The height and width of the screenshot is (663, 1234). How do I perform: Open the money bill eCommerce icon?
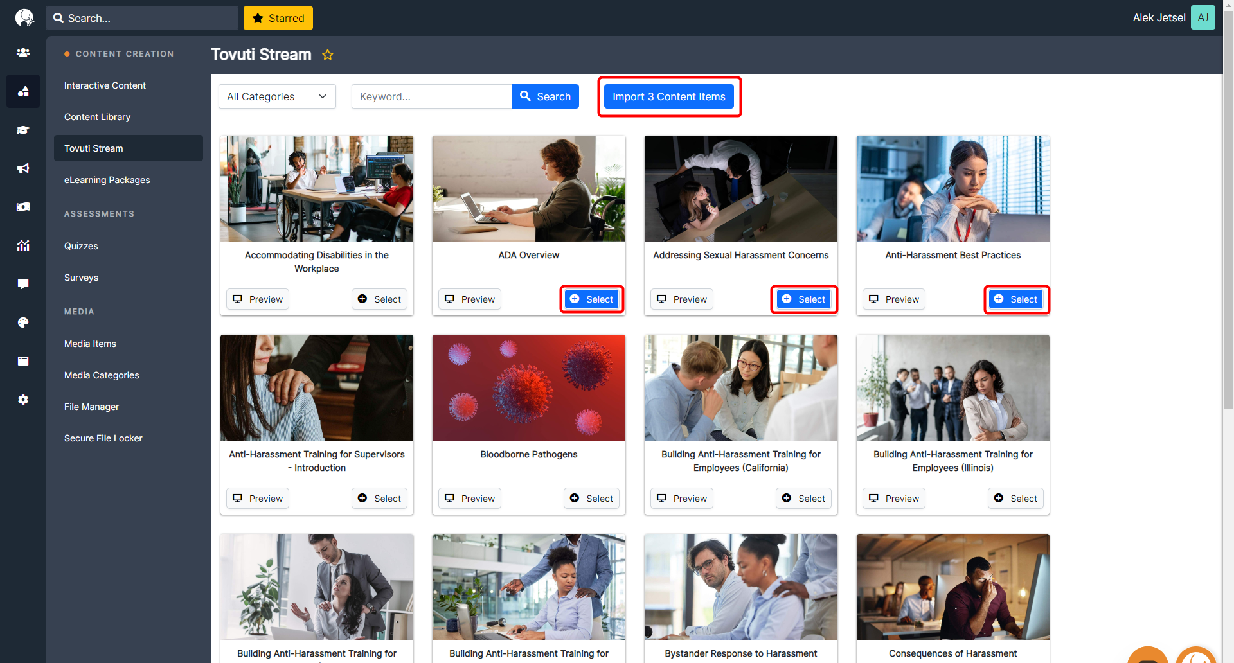(x=23, y=207)
